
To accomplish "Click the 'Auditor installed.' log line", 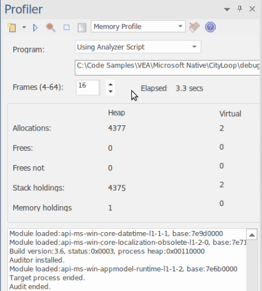I will click(37, 260).
